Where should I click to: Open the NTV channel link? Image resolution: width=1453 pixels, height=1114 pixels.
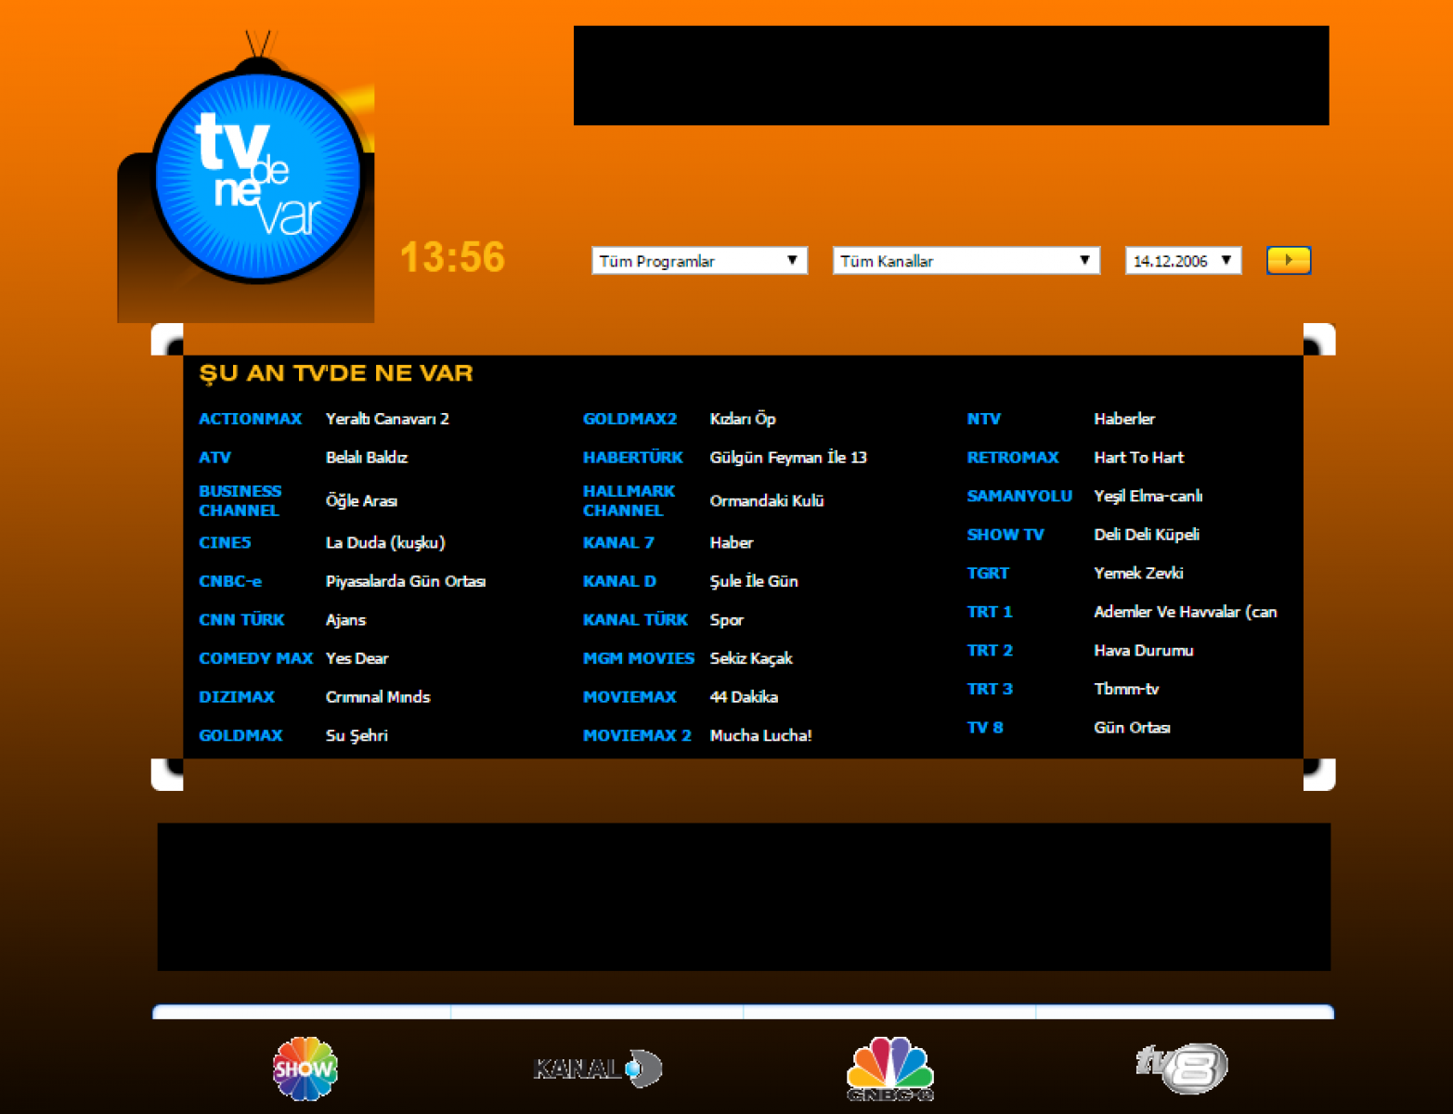tap(983, 419)
